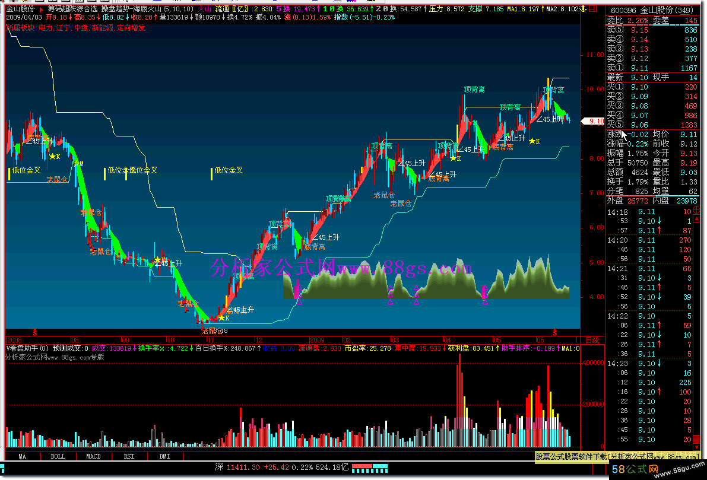The height and width of the screenshot is (480, 707).
Task: Click the 内盘 23978 value
Action: [687, 201]
